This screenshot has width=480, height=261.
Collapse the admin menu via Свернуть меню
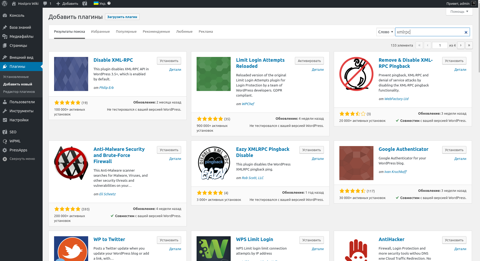(x=19, y=159)
